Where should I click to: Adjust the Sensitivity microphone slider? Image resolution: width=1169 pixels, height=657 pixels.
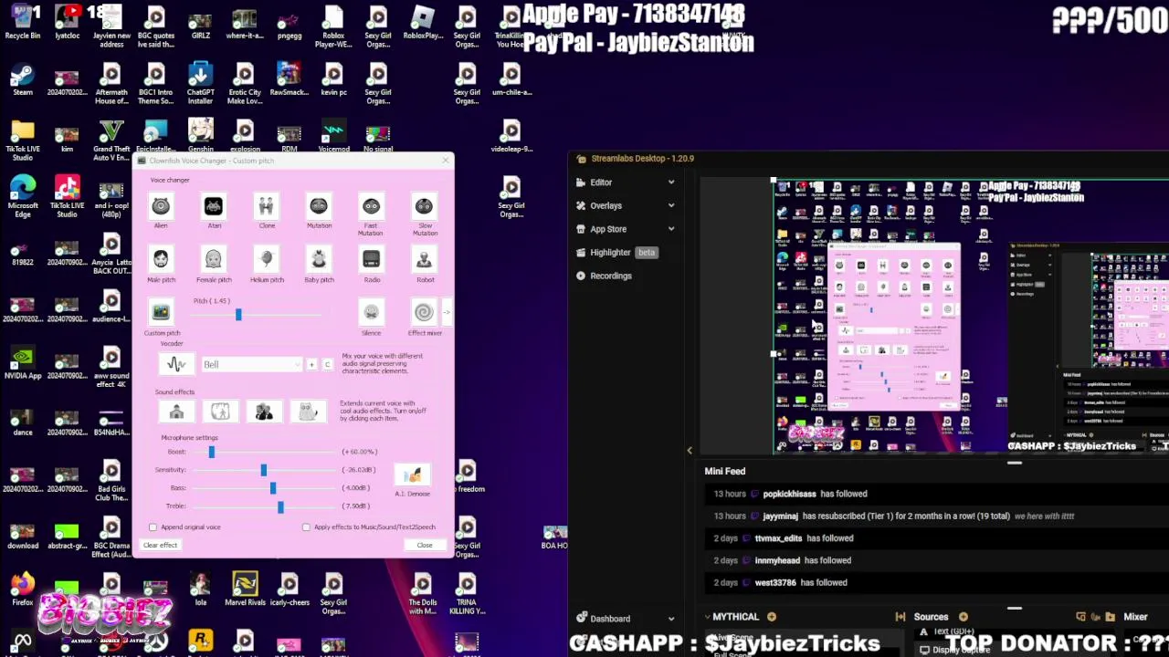click(x=263, y=470)
